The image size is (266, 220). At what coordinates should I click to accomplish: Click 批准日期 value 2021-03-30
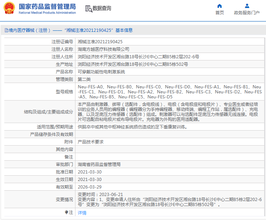tap(90, 172)
